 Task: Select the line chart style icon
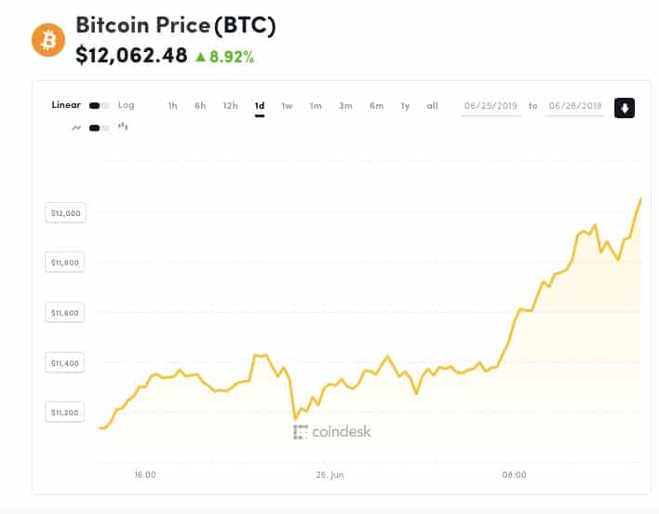tap(76, 128)
